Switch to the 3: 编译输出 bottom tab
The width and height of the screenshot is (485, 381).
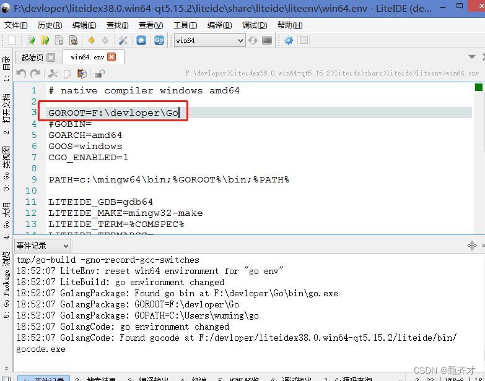point(148,379)
